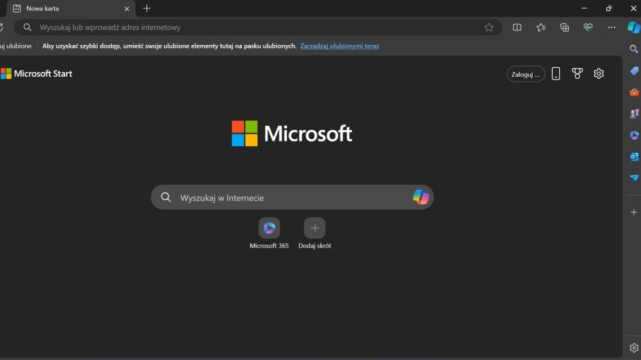Click the Microsoft Start logo
Image resolution: width=641 pixels, height=360 pixels.
[37, 73]
